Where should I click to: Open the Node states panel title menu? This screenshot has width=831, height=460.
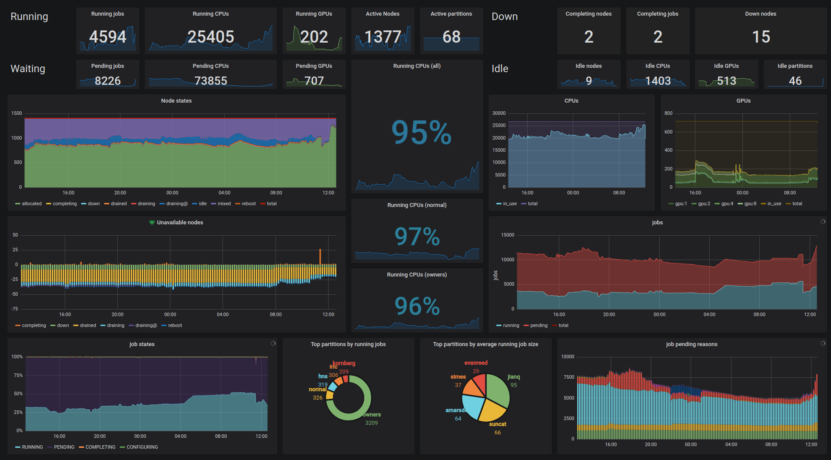(x=176, y=101)
